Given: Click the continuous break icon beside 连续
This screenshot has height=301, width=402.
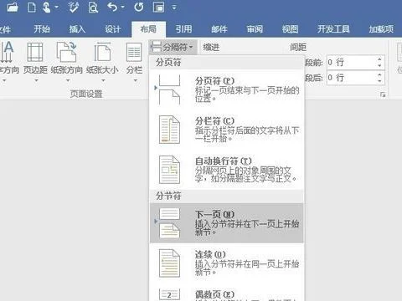Looking at the screenshot, I should point(169,263).
